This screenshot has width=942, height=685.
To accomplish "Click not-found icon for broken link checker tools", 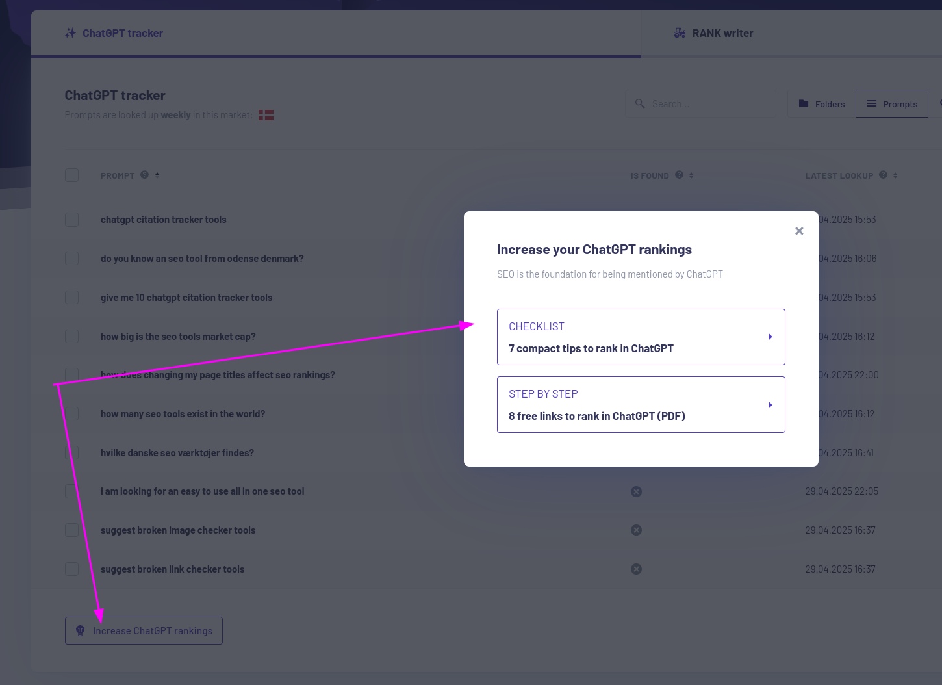I will [637, 569].
